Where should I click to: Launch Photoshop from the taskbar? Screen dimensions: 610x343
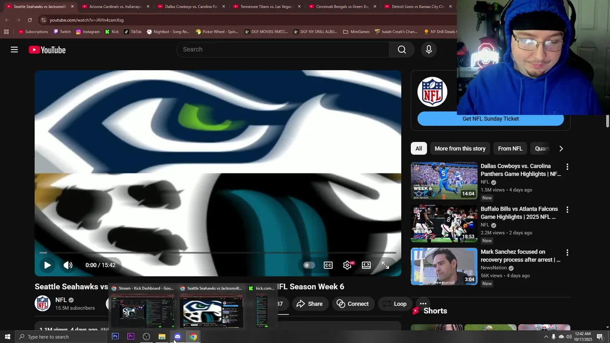coord(115,337)
